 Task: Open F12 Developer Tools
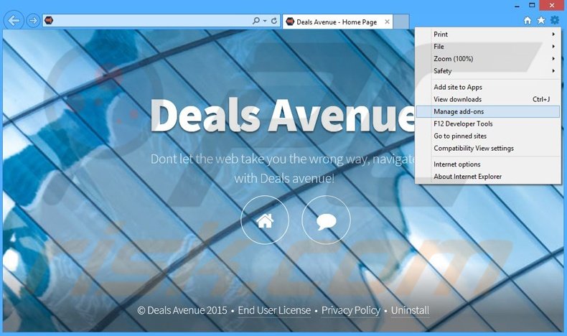pyautogui.click(x=488, y=123)
